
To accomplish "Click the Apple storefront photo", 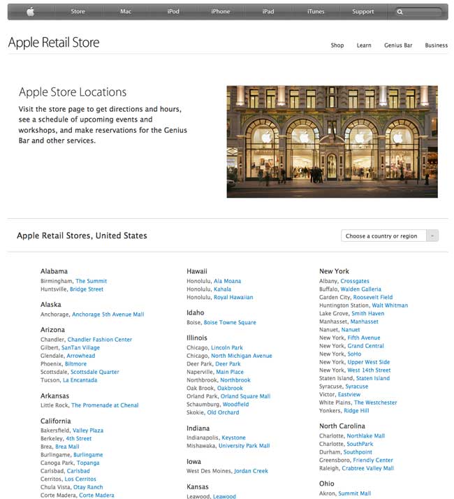I will 332,142.
